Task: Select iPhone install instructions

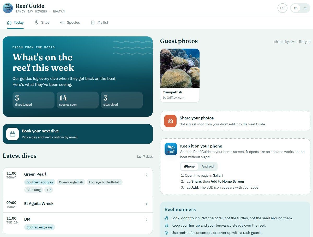Action: coord(189,166)
